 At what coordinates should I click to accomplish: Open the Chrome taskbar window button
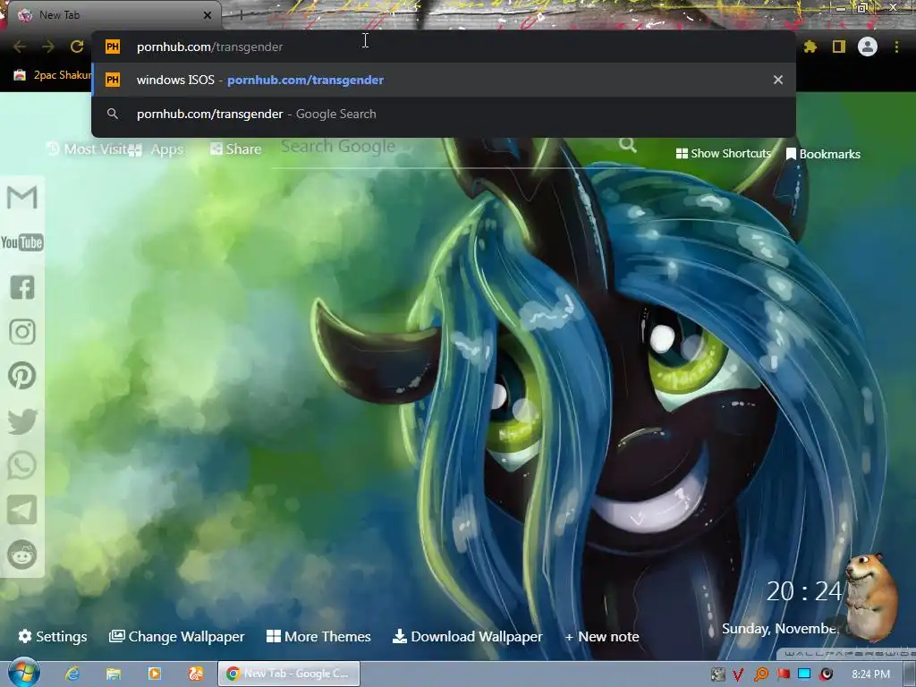(x=289, y=674)
